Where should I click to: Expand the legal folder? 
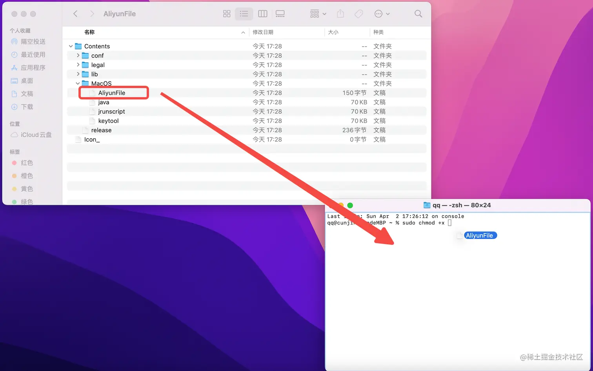[78, 65]
